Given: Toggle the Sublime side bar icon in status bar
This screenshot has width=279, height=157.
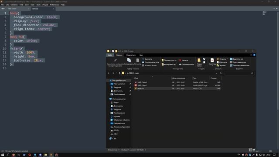Looking at the screenshot, I should tap(2, 151).
